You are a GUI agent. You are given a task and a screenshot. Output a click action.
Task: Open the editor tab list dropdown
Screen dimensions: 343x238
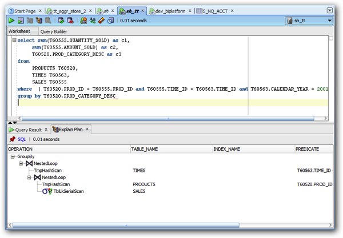pos(330,10)
